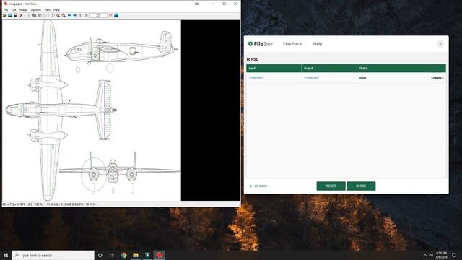
Task: Click the page number field showing 2/2
Action: 98,15
